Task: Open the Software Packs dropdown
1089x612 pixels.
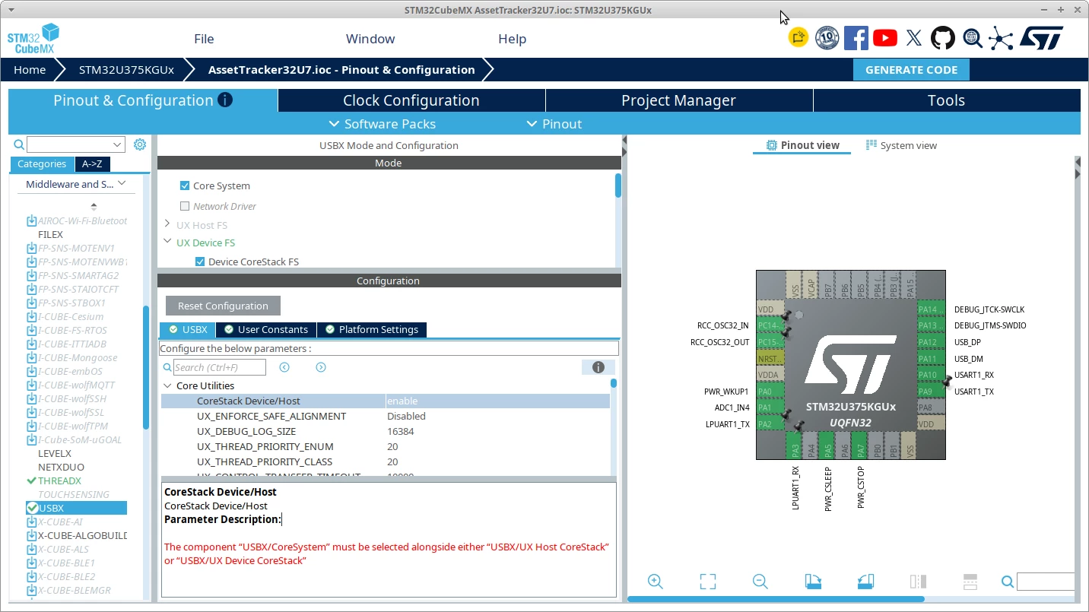Action: pyautogui.click(x=383, y=124)
